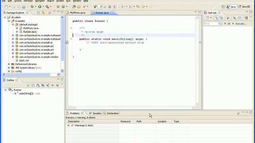Image resolution: width=255 pixels, height=143 pixels.
Task: Collapse the sfc-client project node
Action: (x=5, y=17)
